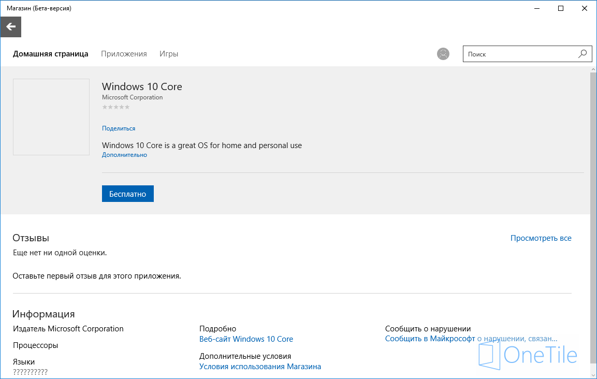The image size is (597, 379).
Task: Click Сообщить в Майкрософт о нарушении link
Action: pos(471,339)
